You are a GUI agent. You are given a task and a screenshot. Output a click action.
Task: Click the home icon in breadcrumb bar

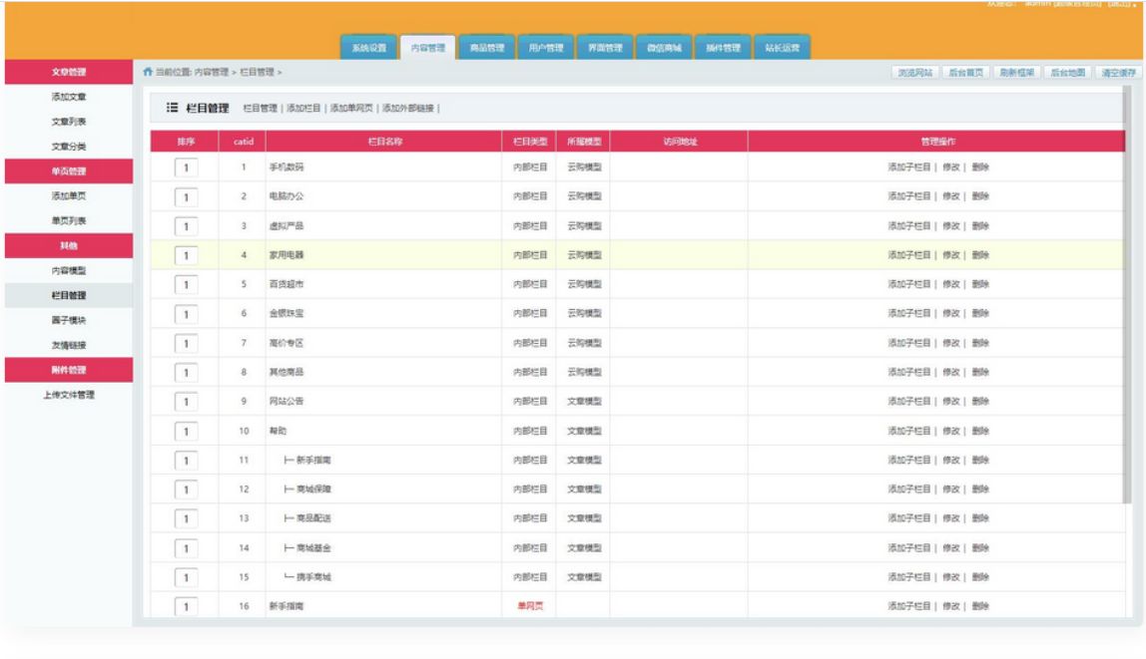pyautogui.click(x=149, y=73)
